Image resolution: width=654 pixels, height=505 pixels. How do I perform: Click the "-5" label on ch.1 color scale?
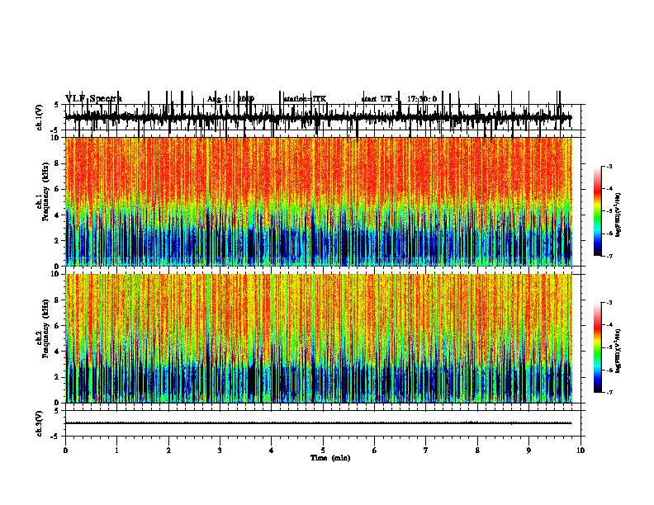point(609,211)
